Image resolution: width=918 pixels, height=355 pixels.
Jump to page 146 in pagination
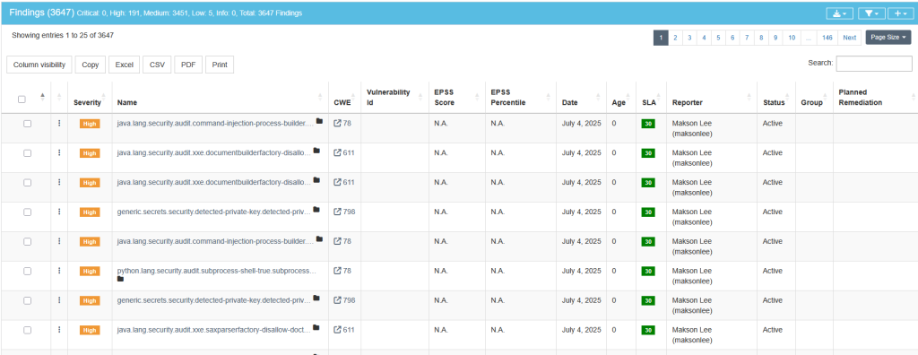point(827,38)
